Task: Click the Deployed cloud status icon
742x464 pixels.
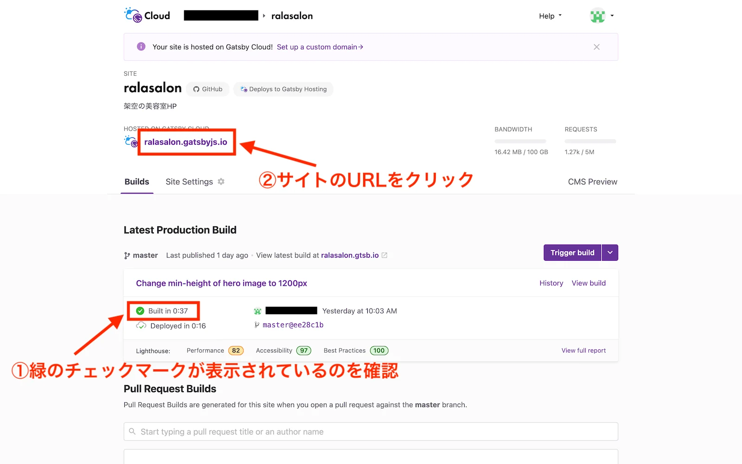Action: pyautogui.click(x=141, y=326)
